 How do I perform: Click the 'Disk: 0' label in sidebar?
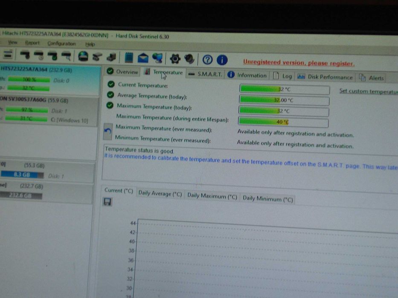(x=61, y=80)
